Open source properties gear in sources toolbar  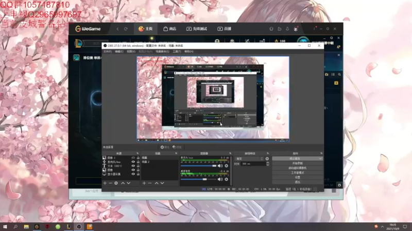click(x=116, y=183)
